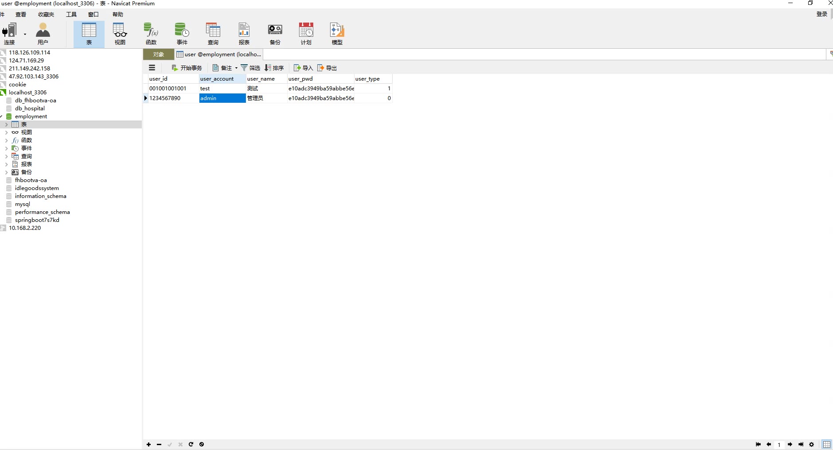This screenshot has width=833, height=450.
Task: Click user_account column header
Action: (x=222, y=79)
